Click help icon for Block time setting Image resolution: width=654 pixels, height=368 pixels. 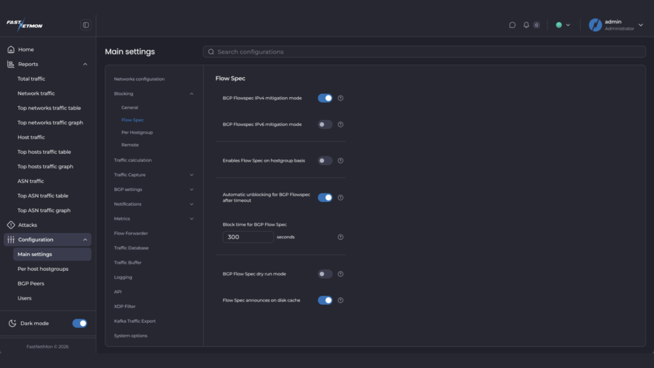click(340, 237)
